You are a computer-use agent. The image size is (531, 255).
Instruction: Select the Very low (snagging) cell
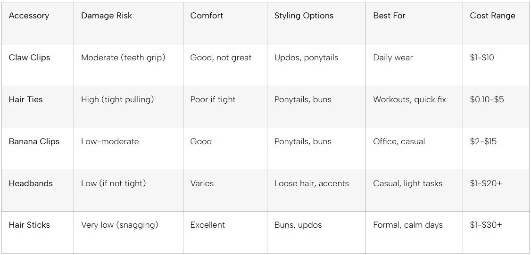(119, 225)
